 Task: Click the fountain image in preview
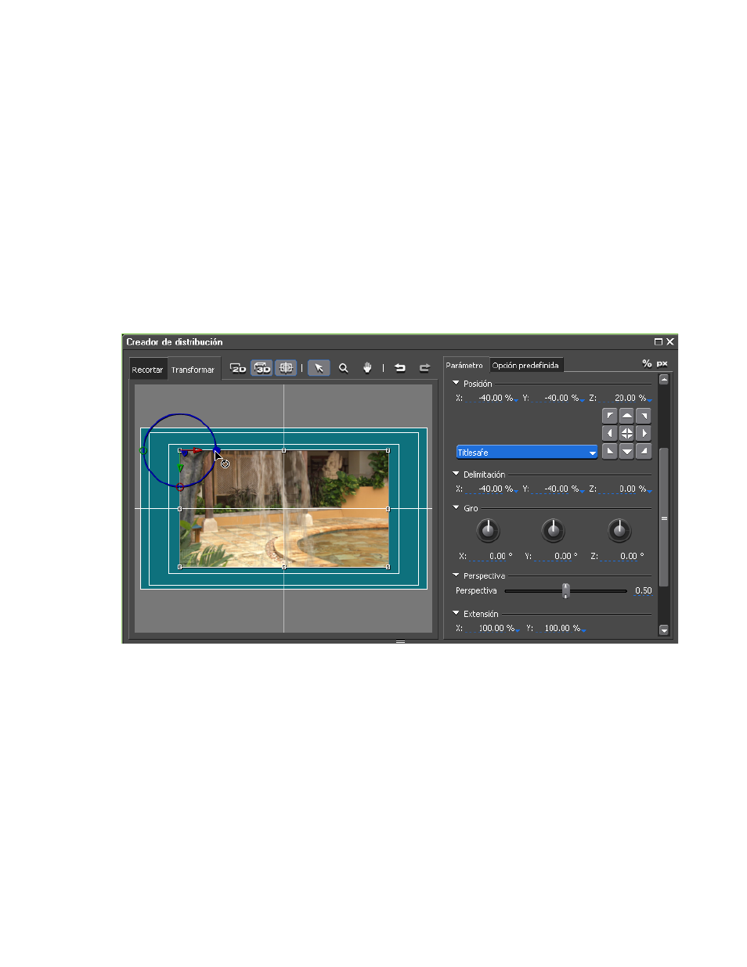[x=283, y=508]
